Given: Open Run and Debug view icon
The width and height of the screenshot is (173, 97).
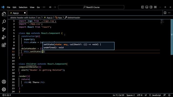Looking at the screenshot, I should [x=4, y=37].
